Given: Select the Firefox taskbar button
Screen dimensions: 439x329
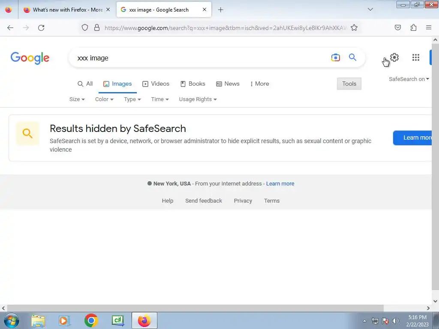Looking at the screenshot, I should (x=144, y=320).
